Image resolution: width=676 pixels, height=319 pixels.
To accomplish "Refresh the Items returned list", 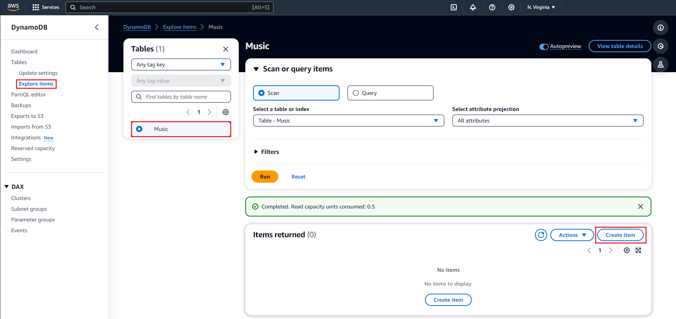I will point(541,235).
